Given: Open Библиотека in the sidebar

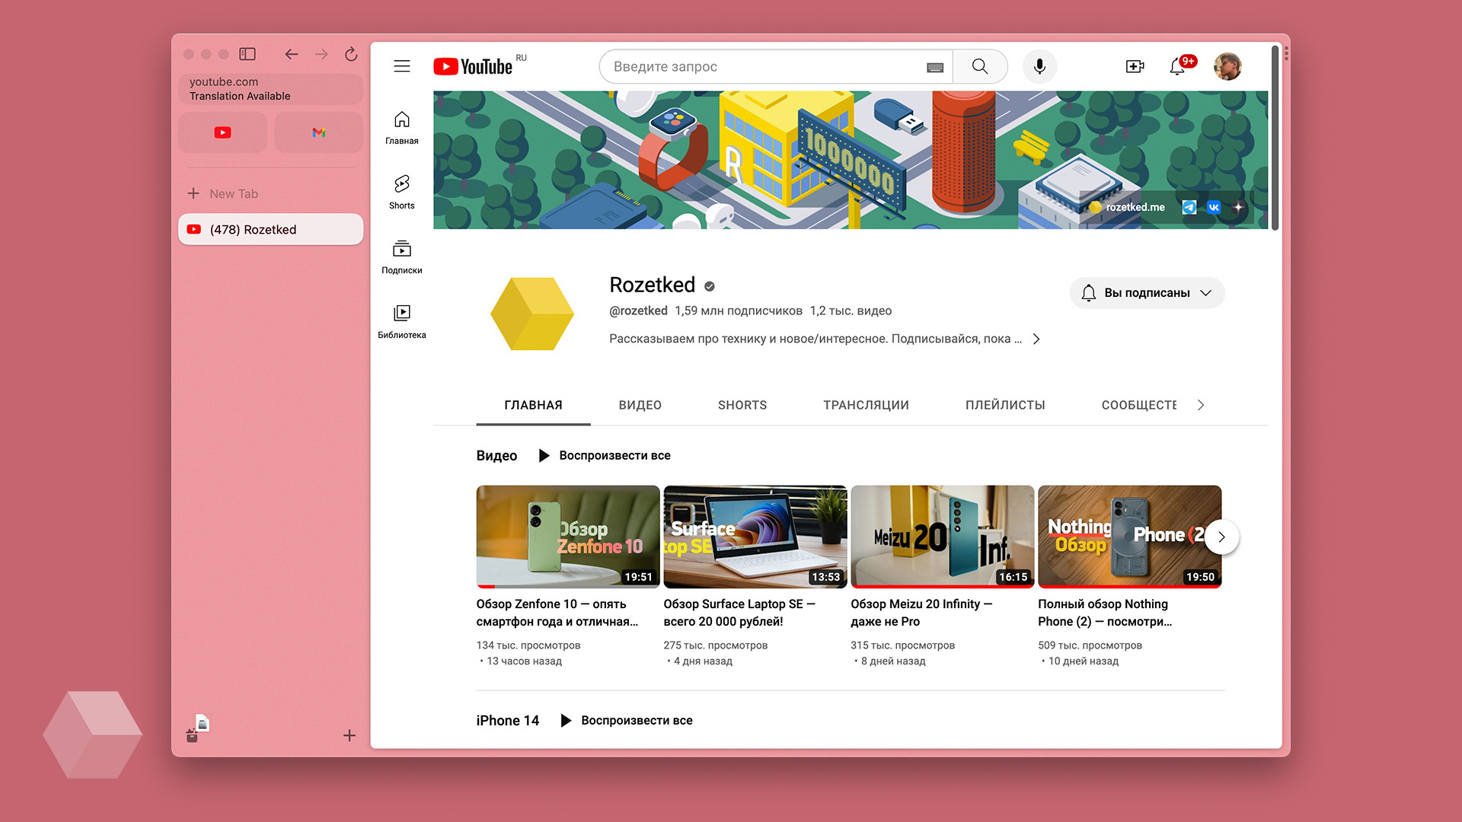Looking at the screenshot, I should (x=402, y=321).
